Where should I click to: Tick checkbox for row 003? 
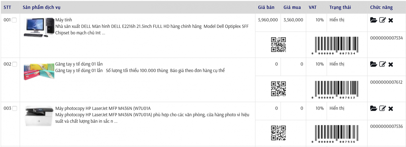click(x=14, y=108)
